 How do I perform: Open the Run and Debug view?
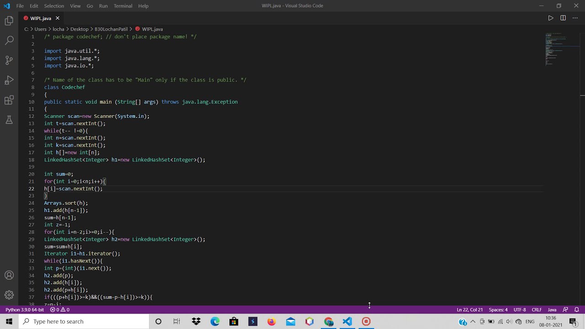coord(9,80)
